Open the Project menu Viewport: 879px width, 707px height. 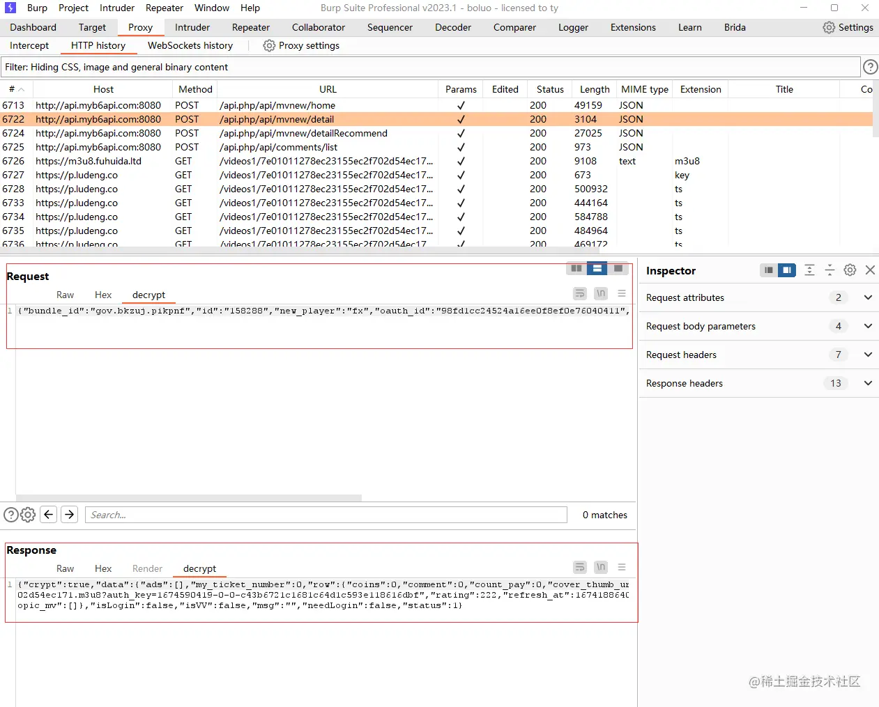[x=73, y=8]
